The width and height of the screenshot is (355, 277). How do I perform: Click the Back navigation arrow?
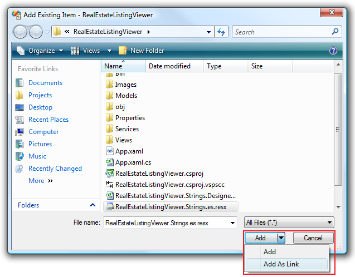(21, 32)
